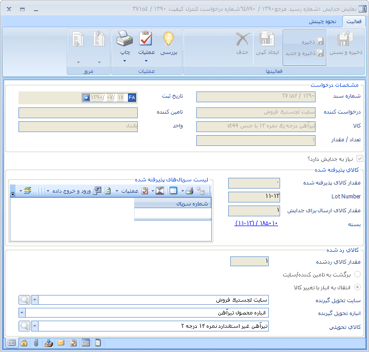Click the envelope mail icon in status bar
Screen dimensions: 369x352
[61, 343]
